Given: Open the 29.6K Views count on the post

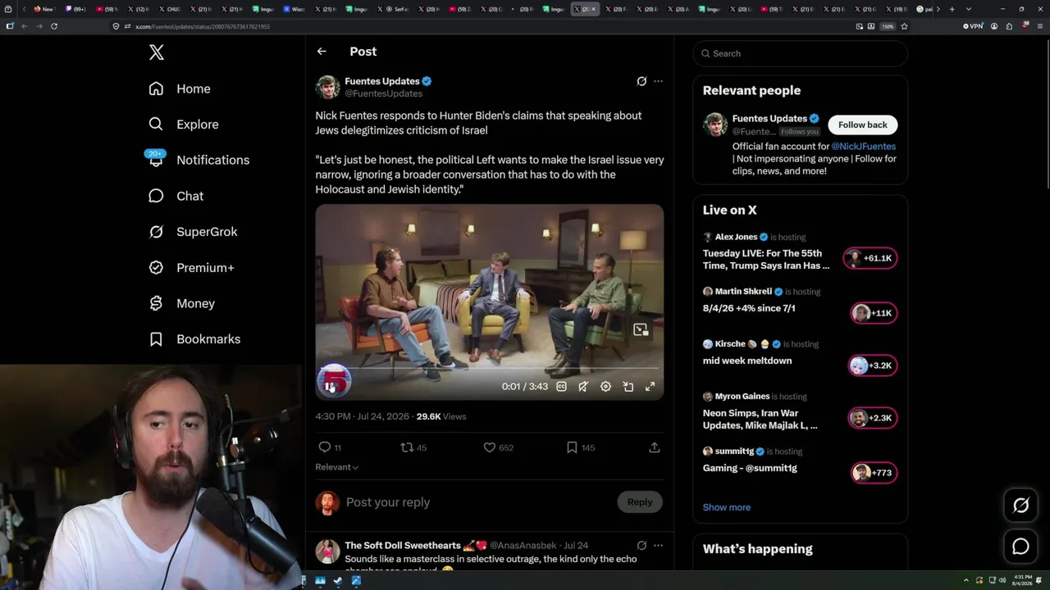Looking at the screenshot, I should [441, 416].
